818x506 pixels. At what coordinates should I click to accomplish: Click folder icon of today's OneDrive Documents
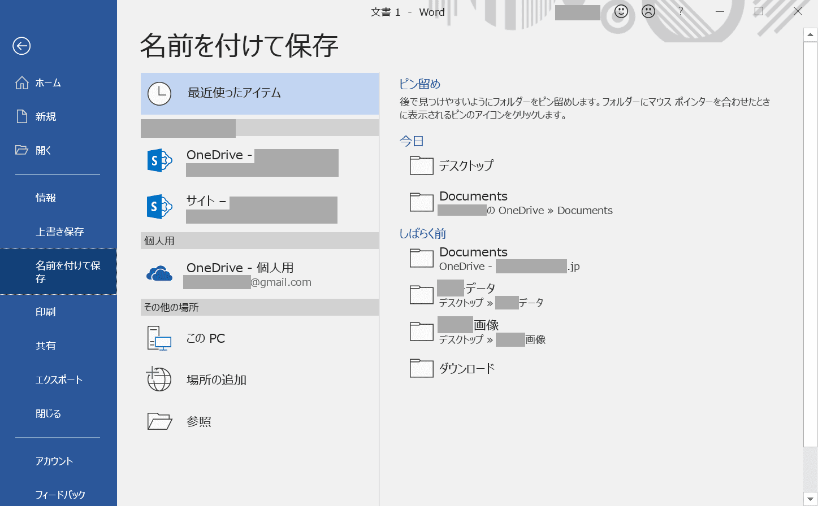coord(421,202)
